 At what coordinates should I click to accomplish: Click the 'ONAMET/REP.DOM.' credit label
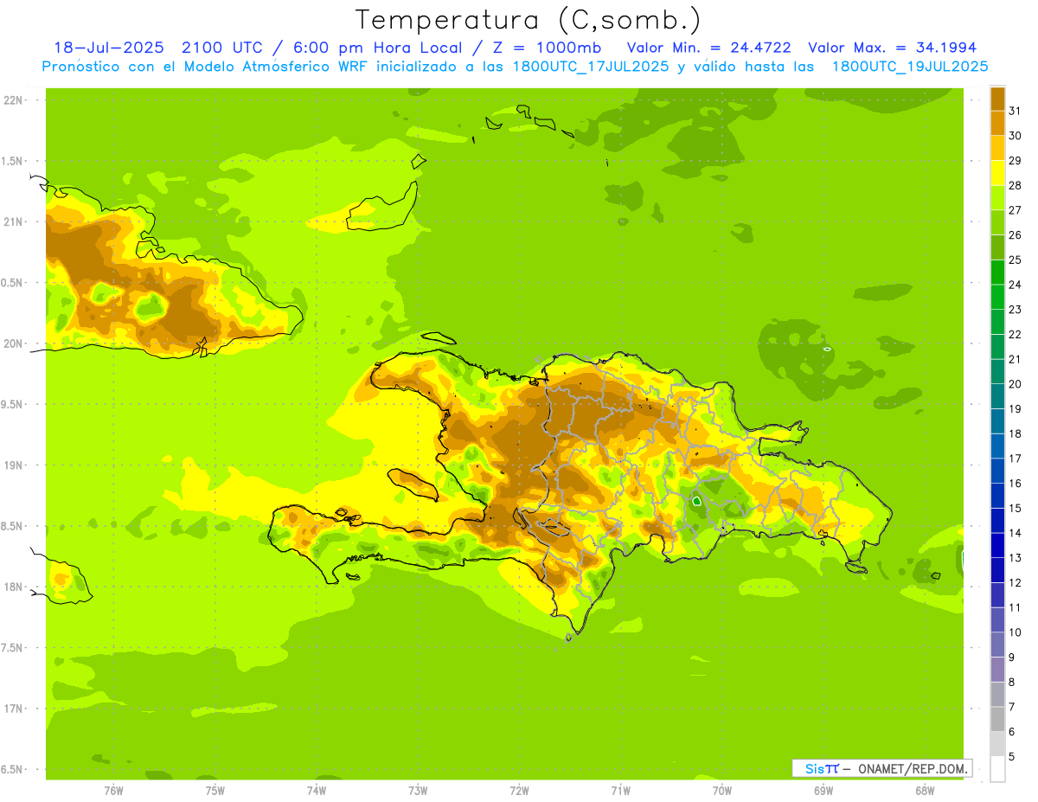pos(911,768)
